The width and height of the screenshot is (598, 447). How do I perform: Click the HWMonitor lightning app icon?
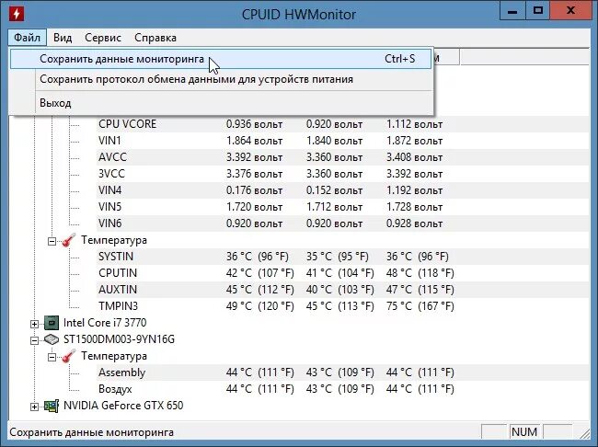[17, 14]
